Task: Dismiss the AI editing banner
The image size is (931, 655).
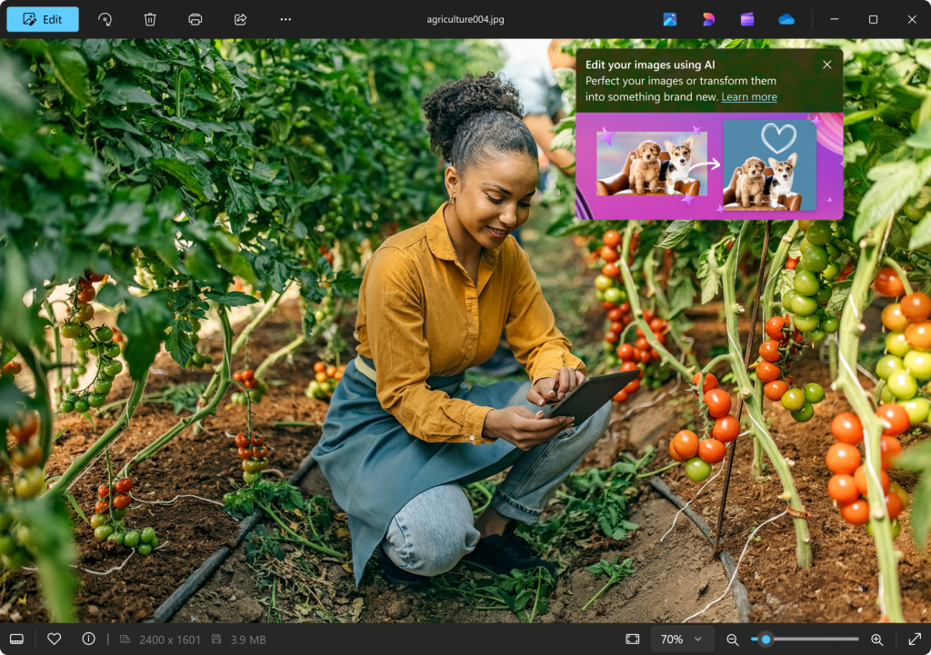Action: tap(826, 65)
